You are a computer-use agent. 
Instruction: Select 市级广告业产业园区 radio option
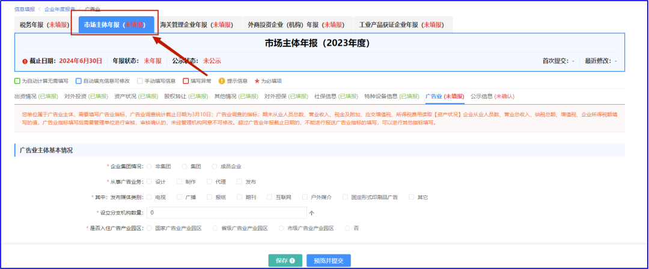281,229
